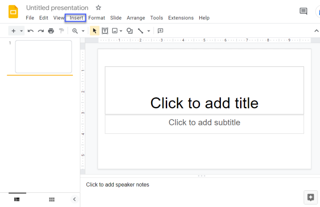Open the Insert menu
This screenshot has width=320, height=207.
point(76,18)
